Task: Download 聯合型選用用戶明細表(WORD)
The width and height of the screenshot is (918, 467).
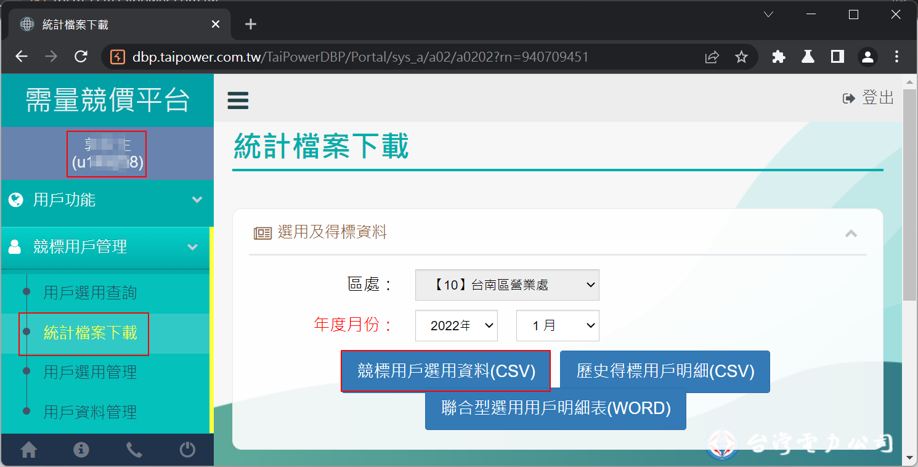Action: point(556,408)
